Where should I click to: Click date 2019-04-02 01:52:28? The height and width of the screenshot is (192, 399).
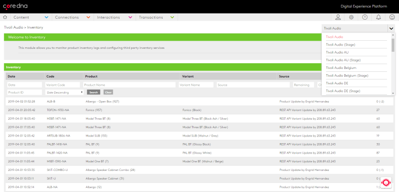[x=22, y=102]
